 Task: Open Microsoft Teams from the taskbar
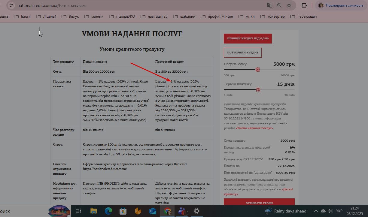point(182,211)
